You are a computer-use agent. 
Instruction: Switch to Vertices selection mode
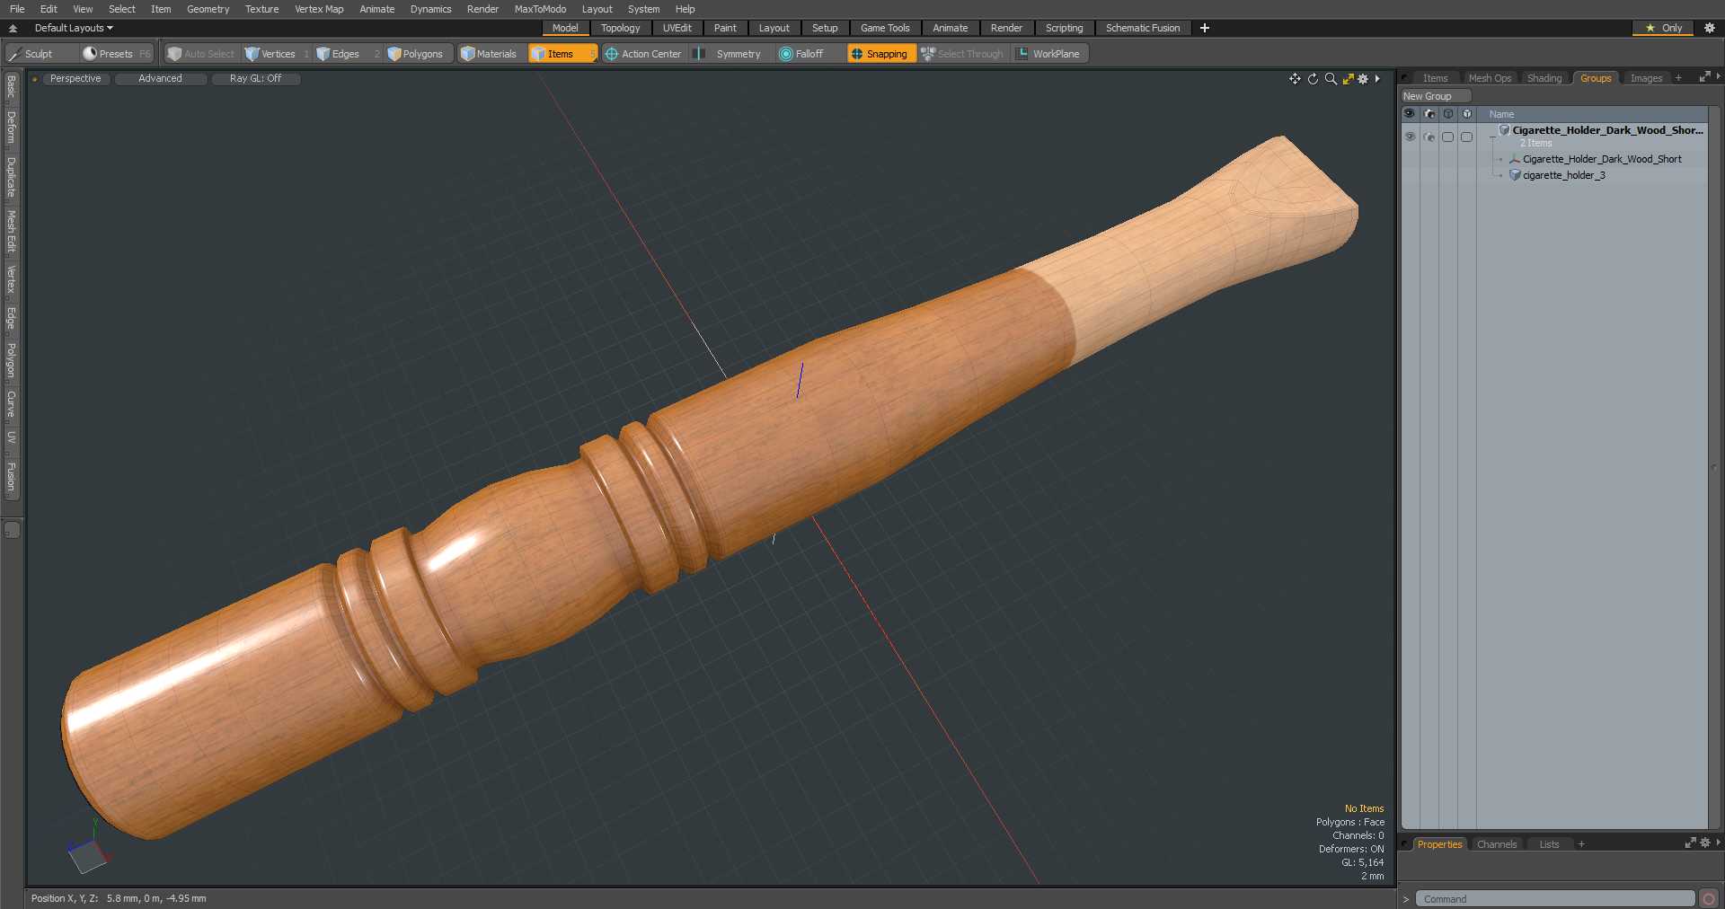(277, 54)
